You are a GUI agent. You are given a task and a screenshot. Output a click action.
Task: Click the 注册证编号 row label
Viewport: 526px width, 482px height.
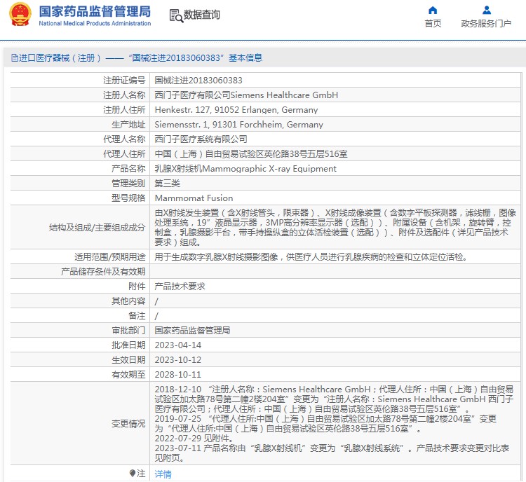point(124,81)
